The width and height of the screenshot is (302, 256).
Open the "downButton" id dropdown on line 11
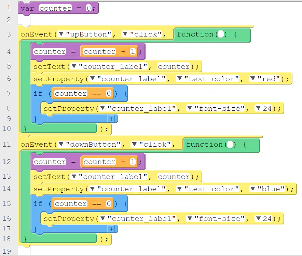(61, 144)
